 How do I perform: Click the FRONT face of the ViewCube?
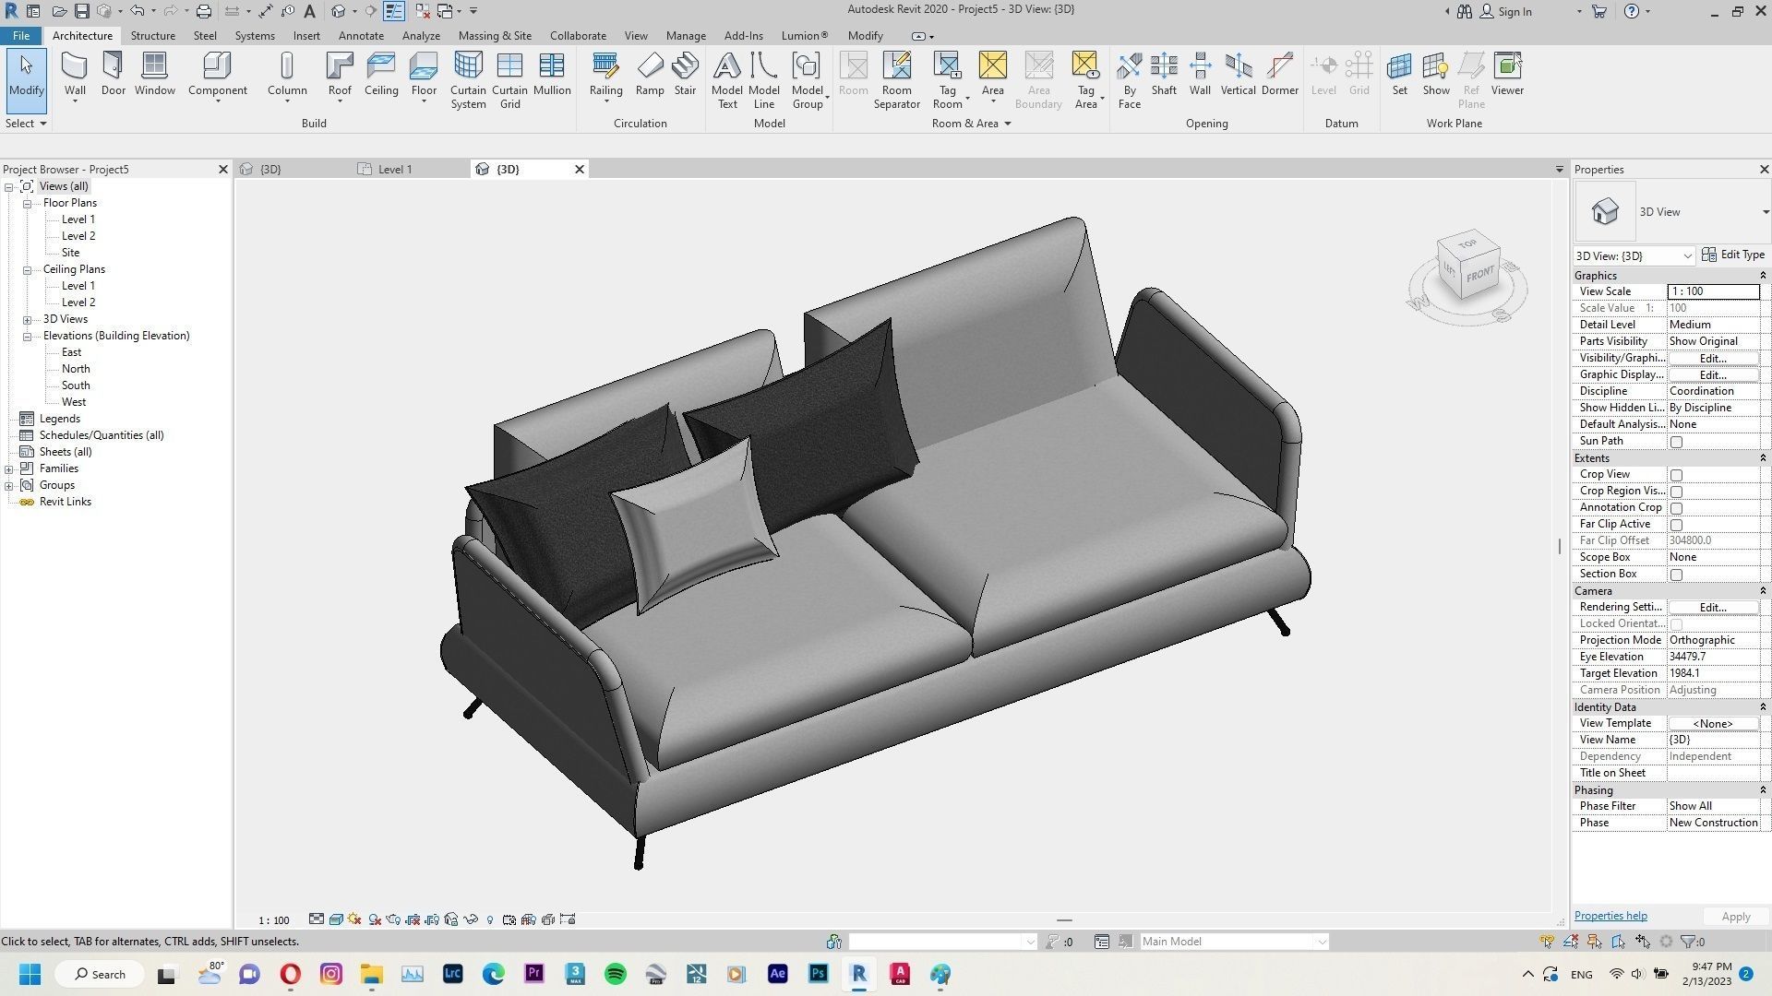[1482, 274]
